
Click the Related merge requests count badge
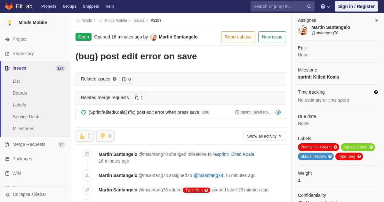coord(139,98)
